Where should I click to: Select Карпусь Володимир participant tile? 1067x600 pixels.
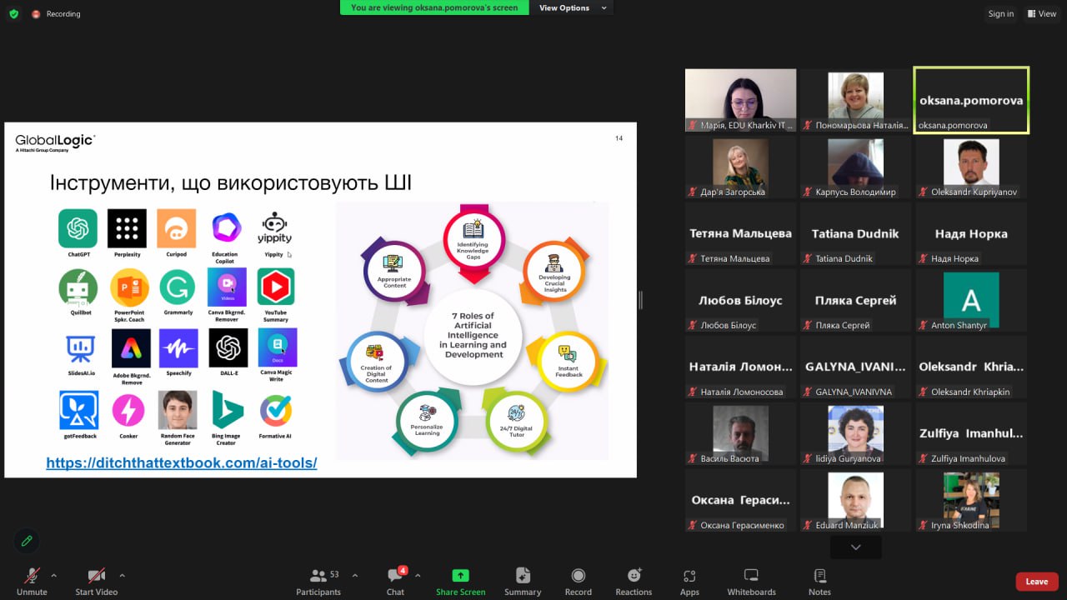(x=855, y=167)
